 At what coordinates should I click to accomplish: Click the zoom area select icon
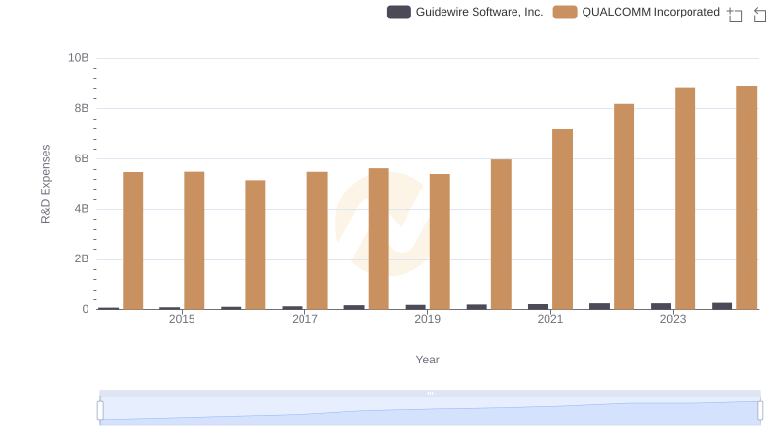735,15
